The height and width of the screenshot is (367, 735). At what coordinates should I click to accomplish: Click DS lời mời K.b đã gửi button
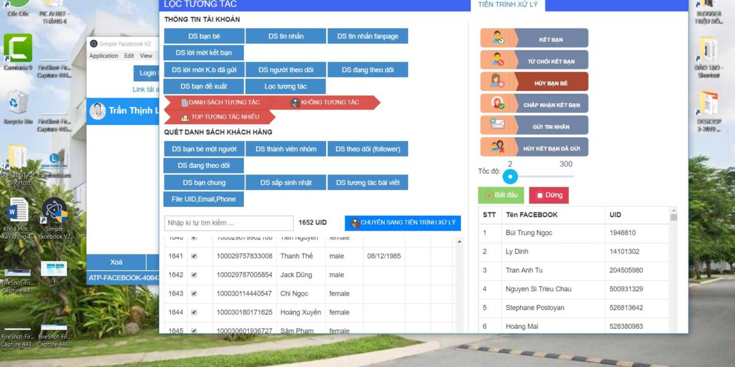pos(204,70)
